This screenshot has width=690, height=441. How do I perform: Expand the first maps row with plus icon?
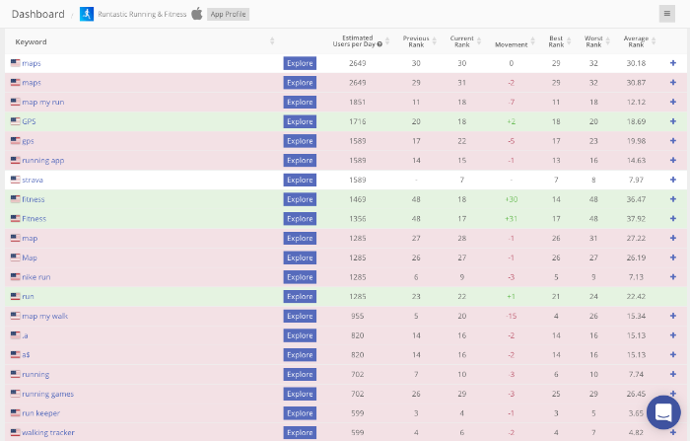tap(673, 63)
